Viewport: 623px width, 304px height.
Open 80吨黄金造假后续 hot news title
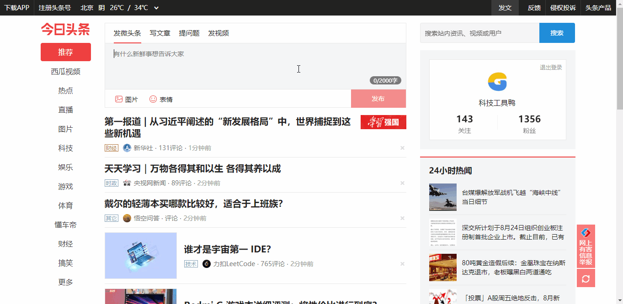tap(514, 267)
